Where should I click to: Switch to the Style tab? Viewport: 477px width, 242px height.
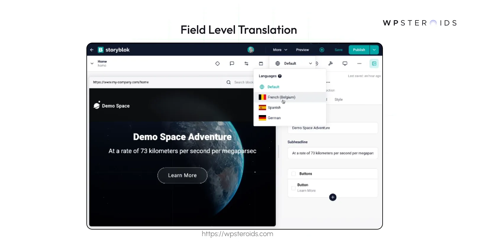(x=339, y=99)
